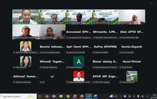Select RATNA PKPM's video tile
The image size is (157, 99).
[x=52, y=32]
